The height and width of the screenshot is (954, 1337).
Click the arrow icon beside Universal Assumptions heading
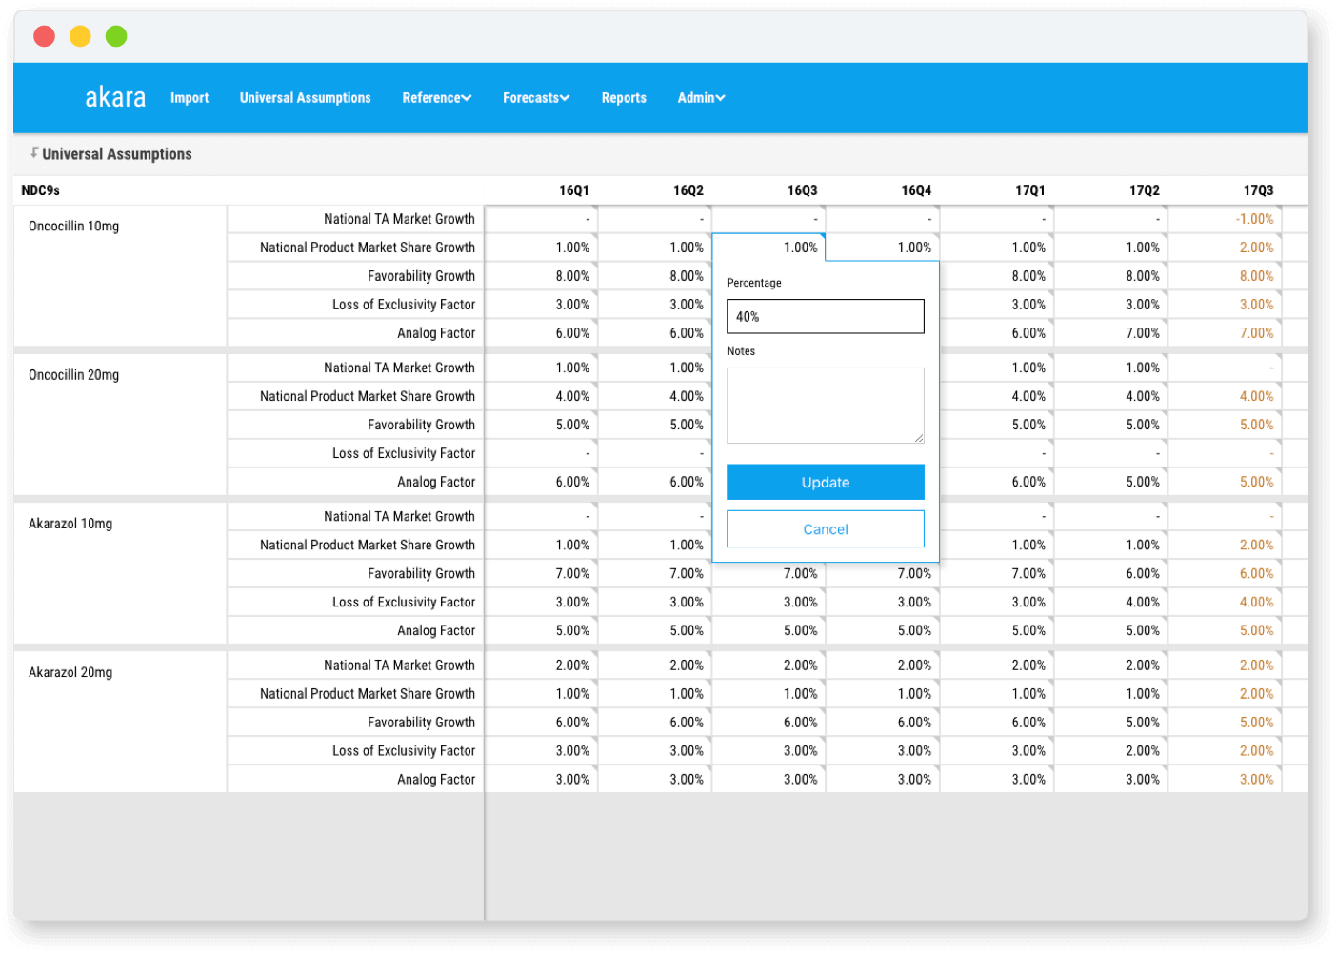(x=34, y=152)
